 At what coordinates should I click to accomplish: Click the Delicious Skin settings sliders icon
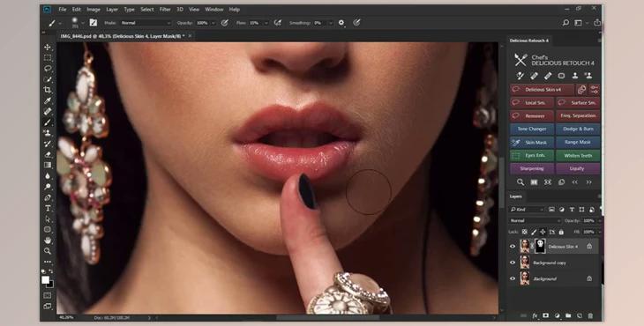595,89
